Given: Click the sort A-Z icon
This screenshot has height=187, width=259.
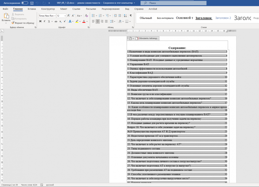Looking at the screenshot, I should (x=125, y=16).
